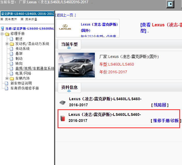Click the page icon next to 音频/视频/车载通信系统
This screenshot has width=182, height=165.
[x=12, y=68]
